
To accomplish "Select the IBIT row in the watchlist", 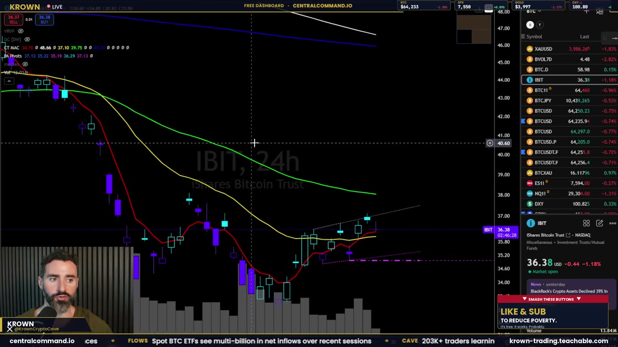I will pos(570,80).
